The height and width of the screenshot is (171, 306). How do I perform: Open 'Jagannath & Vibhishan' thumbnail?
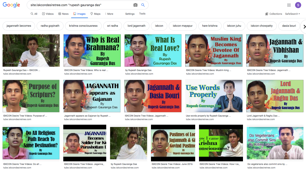pyautogui.click(x=275, y=51)
